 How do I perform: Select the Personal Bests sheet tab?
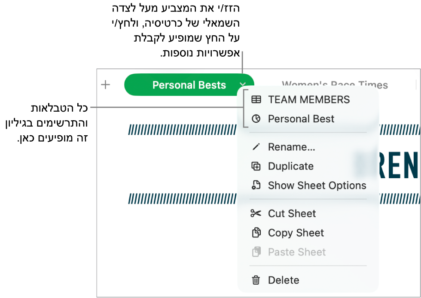189,85
